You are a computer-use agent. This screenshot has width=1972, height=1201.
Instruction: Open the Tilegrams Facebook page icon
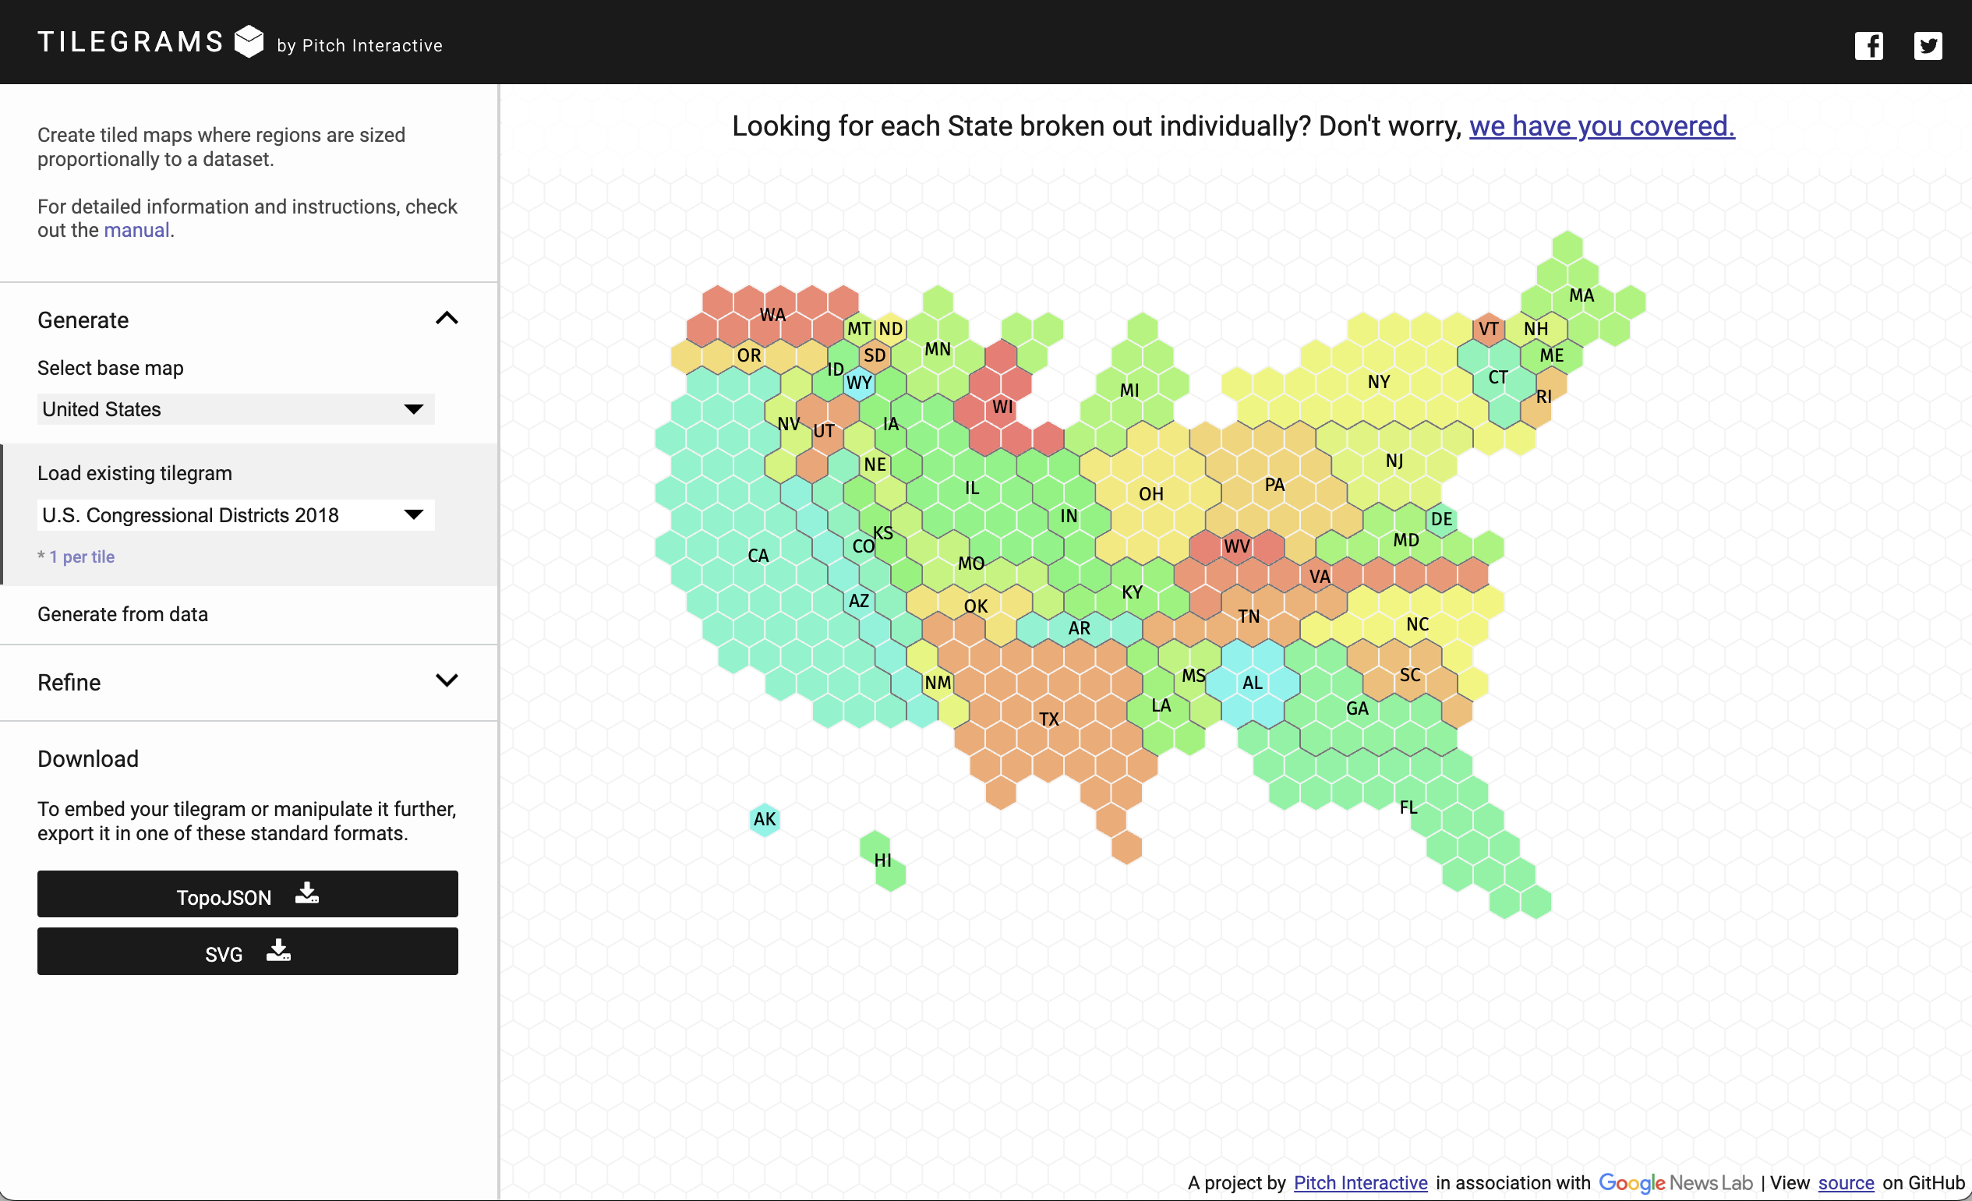point(1869,46)
